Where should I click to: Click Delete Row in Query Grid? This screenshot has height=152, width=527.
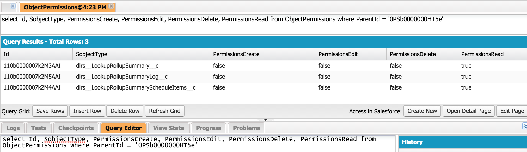click(125, 111)
